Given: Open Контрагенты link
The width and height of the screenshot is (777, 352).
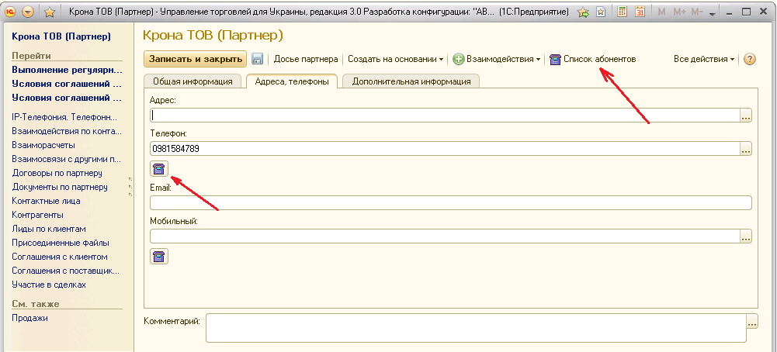Looking at the screenshot, I should click(38, 215).
